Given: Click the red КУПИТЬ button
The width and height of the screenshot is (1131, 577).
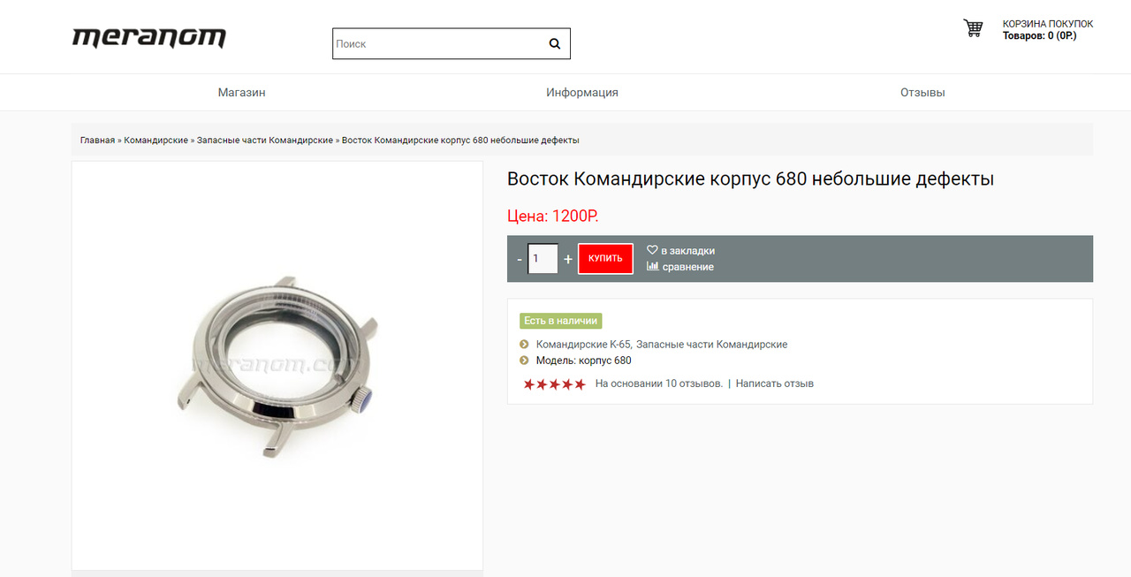Looking at the screenshot, I should 605,259.
